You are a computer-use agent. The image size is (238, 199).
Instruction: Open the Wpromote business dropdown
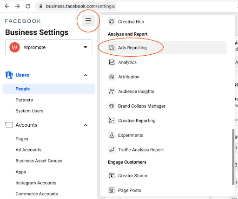[x=49, y=47]
